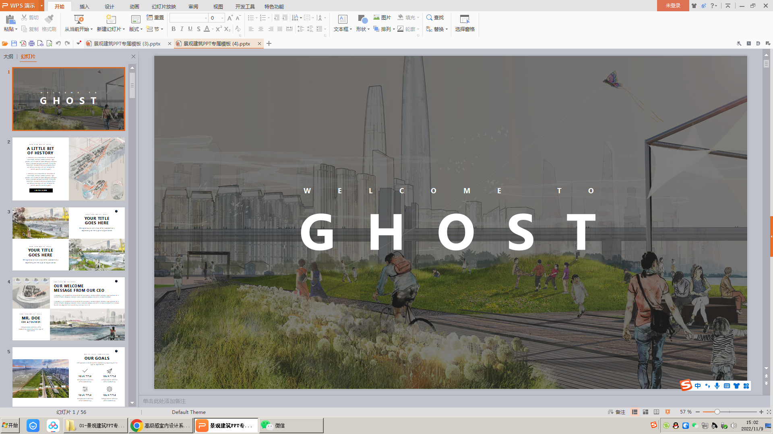Viewport: 773px width, 434px height.
Task: Click the New Slide (新建幻灯片) icon
Action: coord(111,19)
